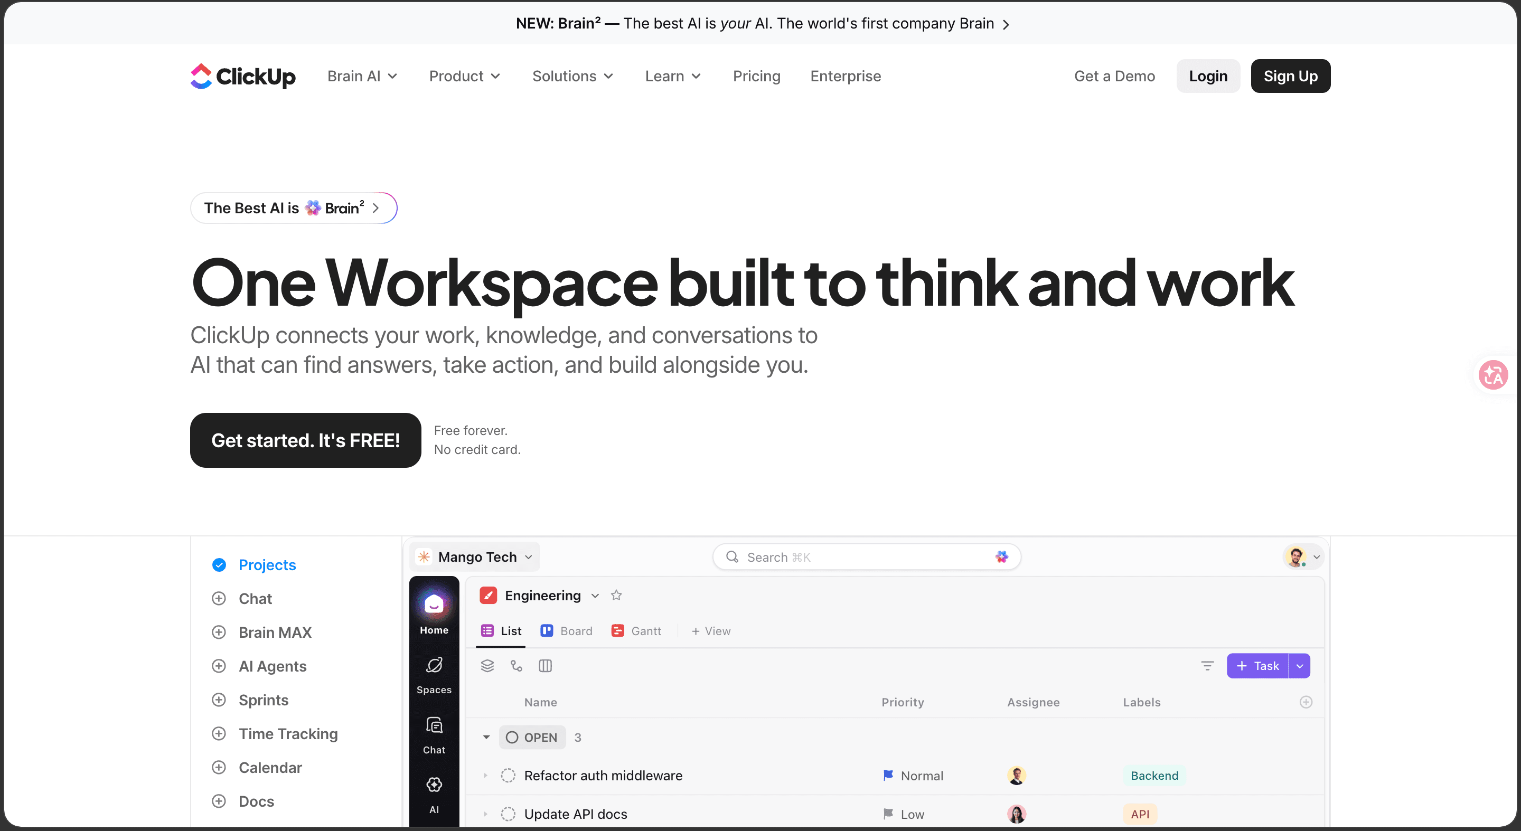Toggle status circle for Update API docs

pos(508,814)
